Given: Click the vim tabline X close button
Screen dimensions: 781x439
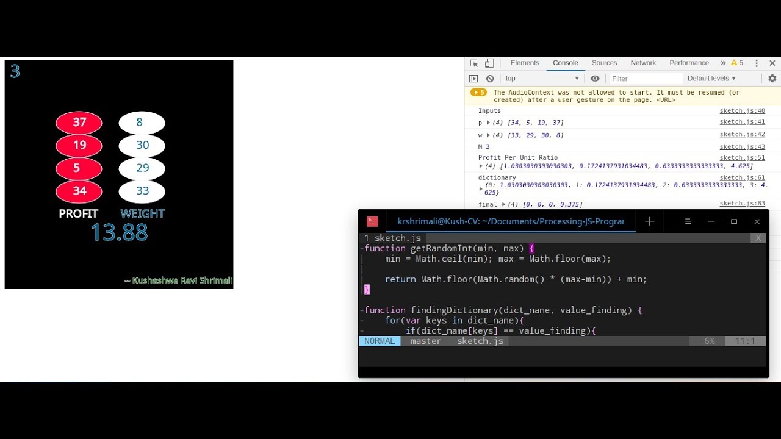Looking at the screenshot, I should point(758,238).
